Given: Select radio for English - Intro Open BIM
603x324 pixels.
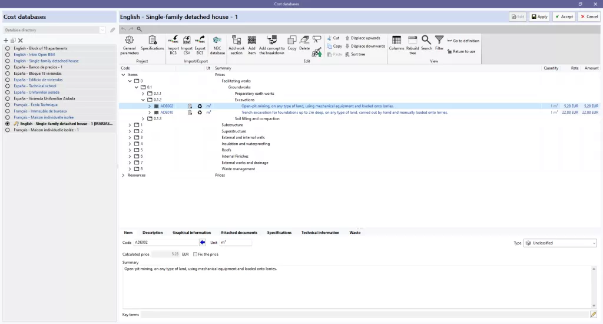Looking at the screenshot, I should (x=7, y=55).
